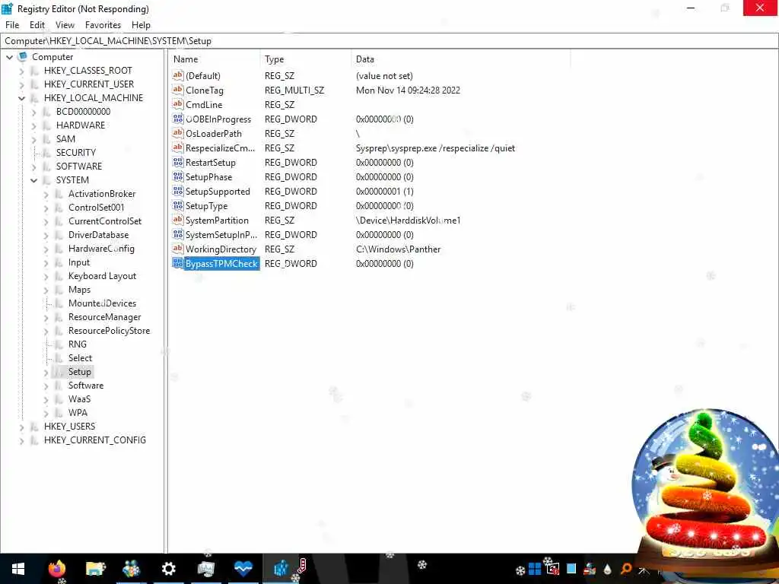
Task: Select the RNG key
Action: 78,344
